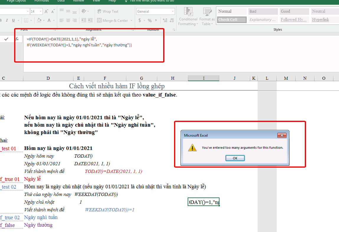Toggle Underline formatting
The height and width of the screenshot is (232, 339).
13,20
